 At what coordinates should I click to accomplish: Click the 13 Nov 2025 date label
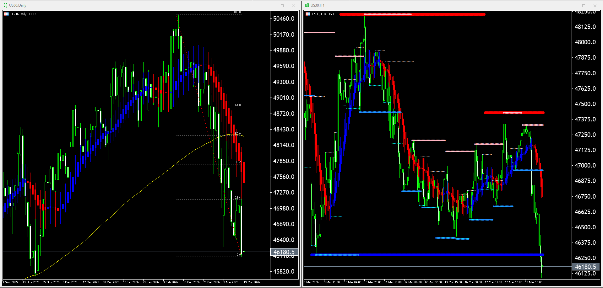click(31, 282)
